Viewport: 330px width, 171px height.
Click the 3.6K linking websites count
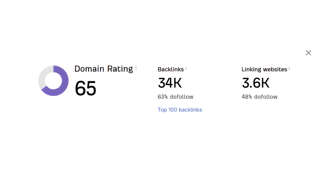[256, 83]
